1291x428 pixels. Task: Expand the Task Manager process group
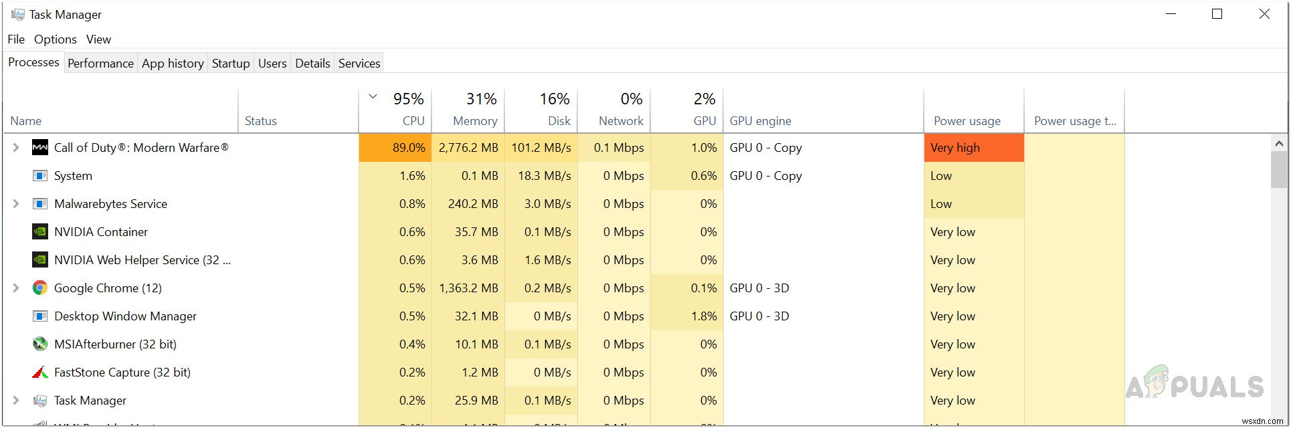(16, 401)
